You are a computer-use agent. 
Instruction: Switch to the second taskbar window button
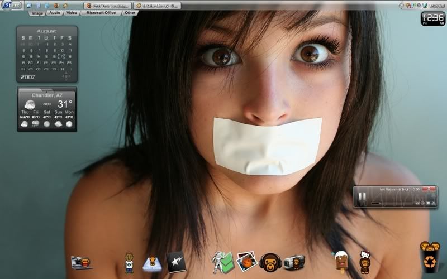coord(157,6)
